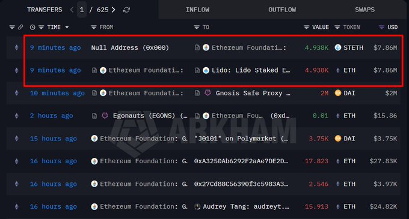Image resolution: width=409 pixels, height=219 pixels.
Task: Open Lido: Lido Staked ETH recipient
Action: [251, 70]
